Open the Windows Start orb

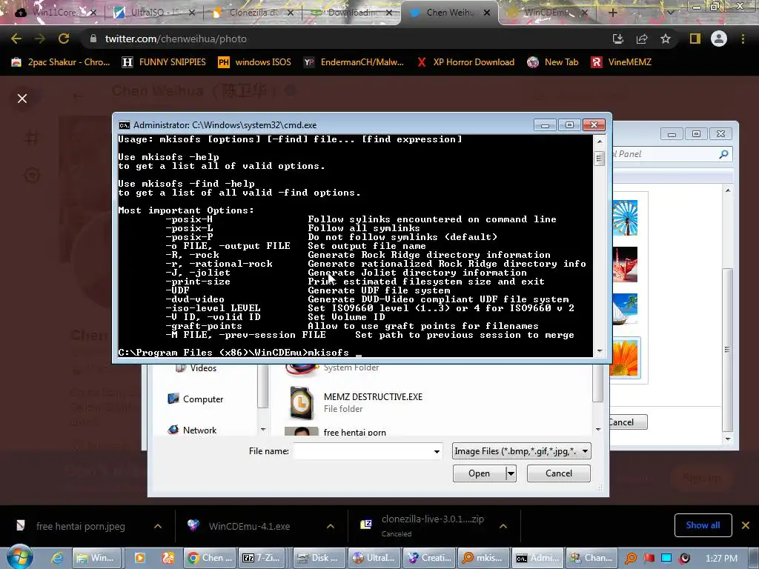click(19, 557)
